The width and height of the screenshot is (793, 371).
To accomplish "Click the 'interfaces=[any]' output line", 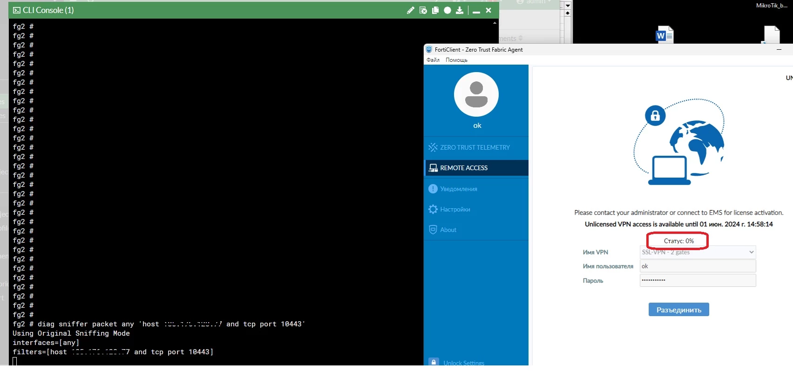I will (x=46, y=343).
